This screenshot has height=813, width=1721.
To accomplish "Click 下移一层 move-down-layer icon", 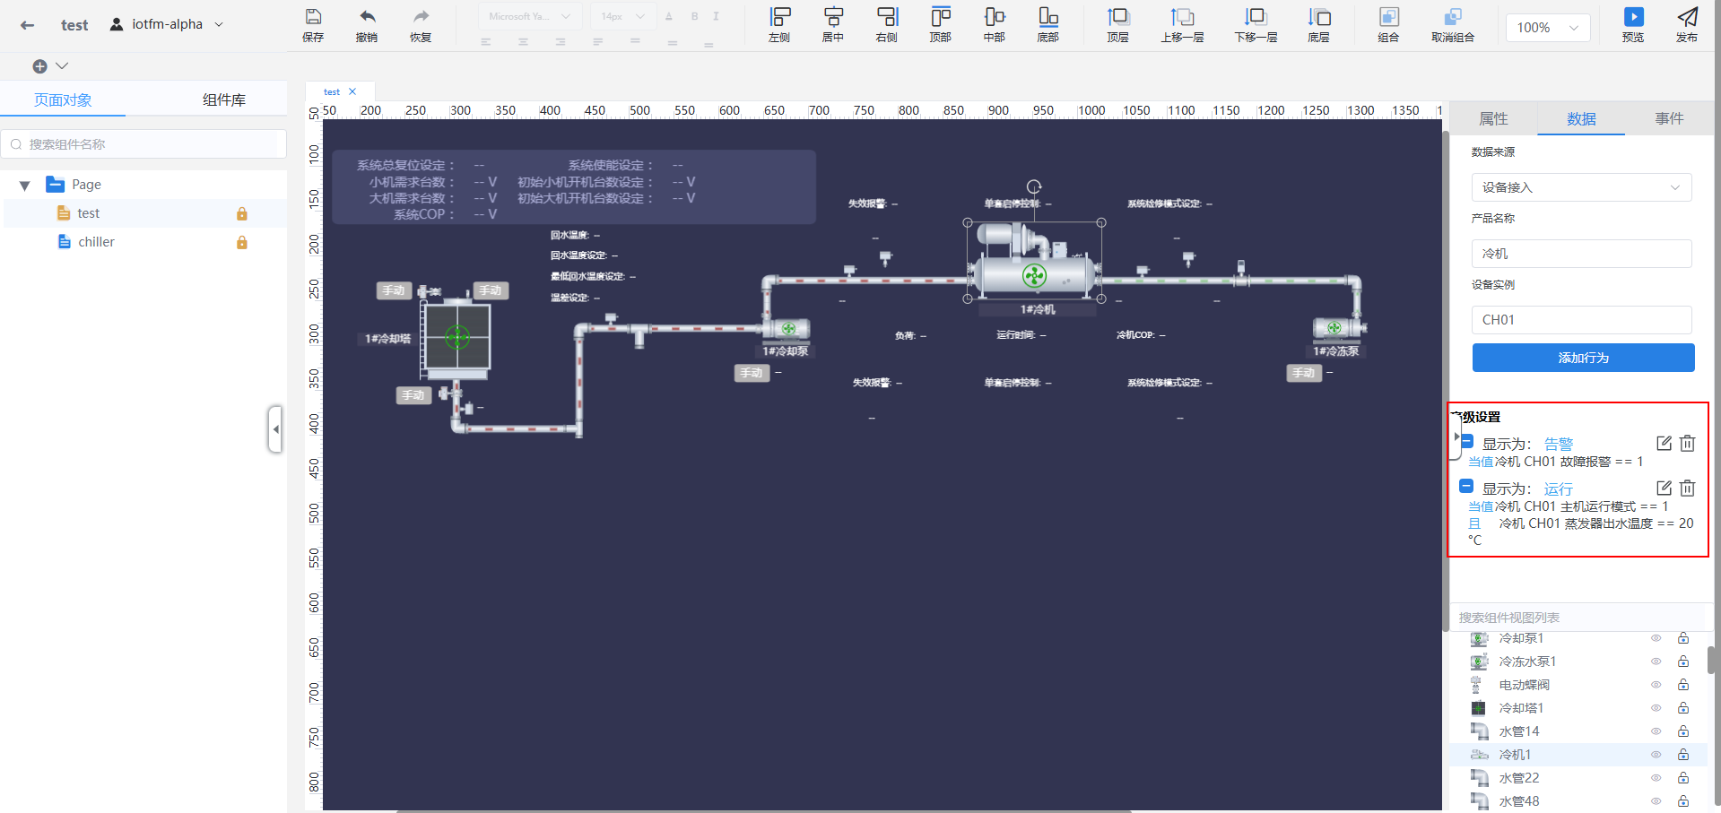I will tap(1256, 17).
